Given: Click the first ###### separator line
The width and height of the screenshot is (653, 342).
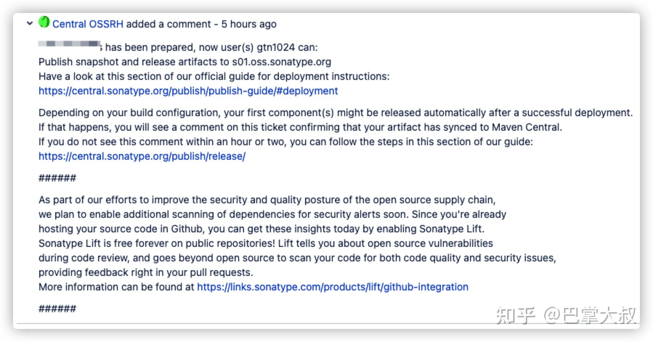Looking at the screenshot, I should (57, 178).
